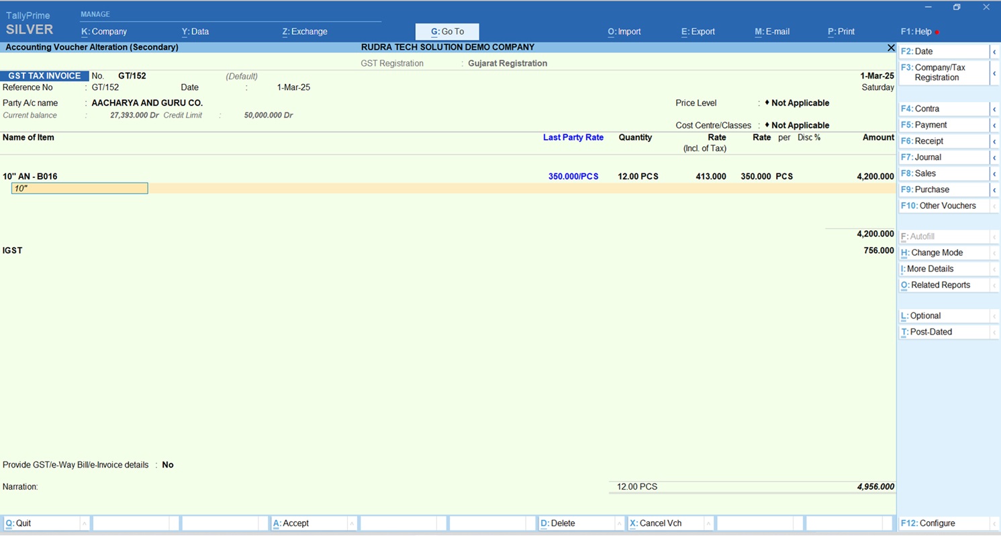Open the K: Company menu
This screenshot has width=1001, height=536.
[104, 32]
